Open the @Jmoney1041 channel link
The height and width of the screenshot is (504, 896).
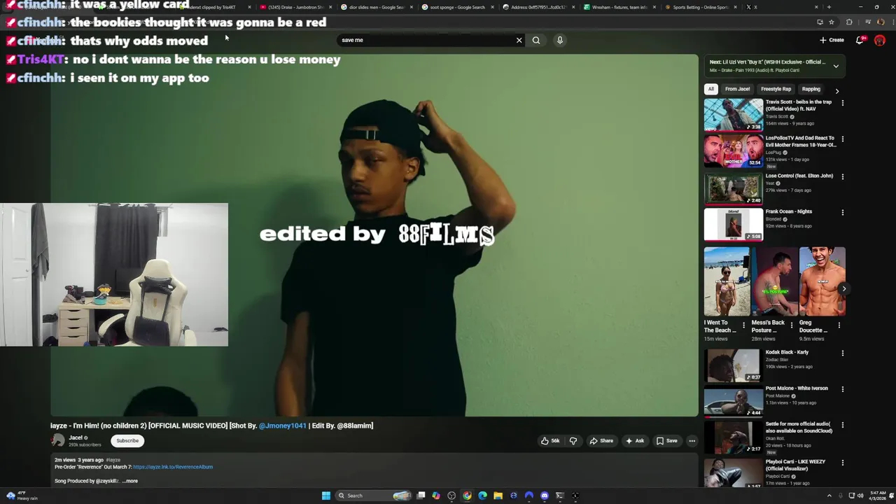[x=283, y=426]
